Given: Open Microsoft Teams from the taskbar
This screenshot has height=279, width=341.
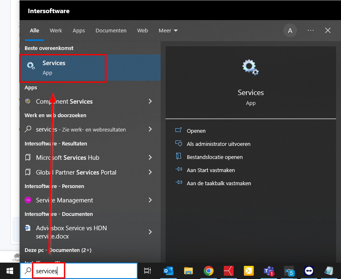Looking at the screenshot, I should point(269,271).
